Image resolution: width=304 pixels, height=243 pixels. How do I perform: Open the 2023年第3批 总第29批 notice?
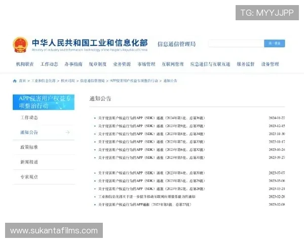151,181
